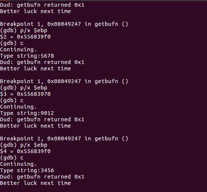Click the p/x $ebp command above the $2 result
The image size is (207, 192).
click(34, 31)
